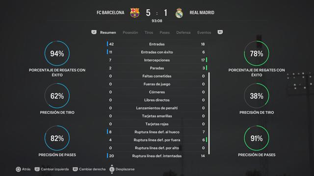Click the left stick Desplazarse icon

tap(112, 169)
